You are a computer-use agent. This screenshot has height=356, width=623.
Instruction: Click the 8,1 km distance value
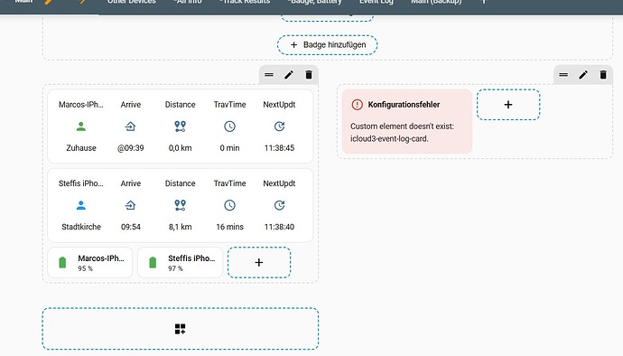[x=180, y=227]
